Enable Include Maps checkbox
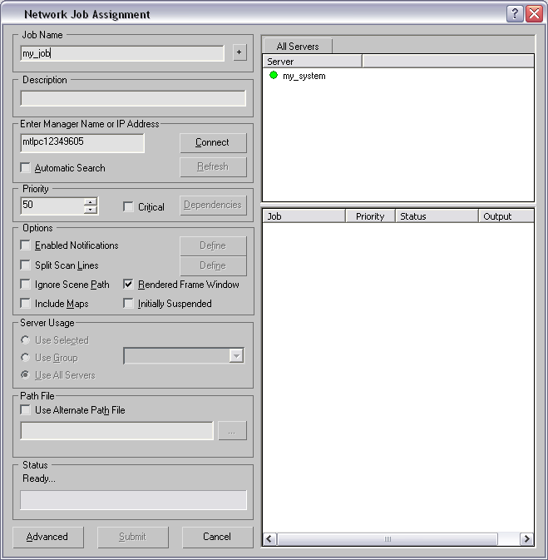Image resolution: width=548 pixels, height=560 pixels. [25, 304]
